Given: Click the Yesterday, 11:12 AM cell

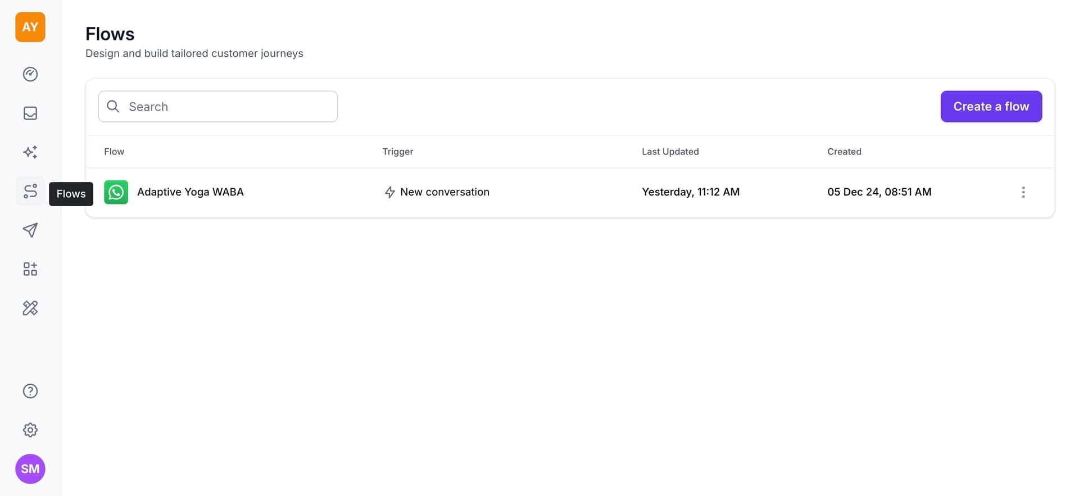Looking at the screenshot, I should pyautogui.click(x=691, y=192).
